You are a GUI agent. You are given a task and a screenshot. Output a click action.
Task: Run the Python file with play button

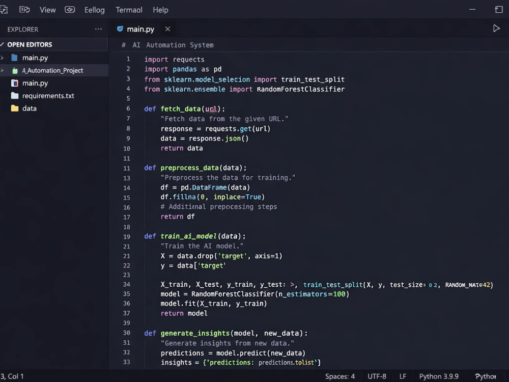(496, 29)
